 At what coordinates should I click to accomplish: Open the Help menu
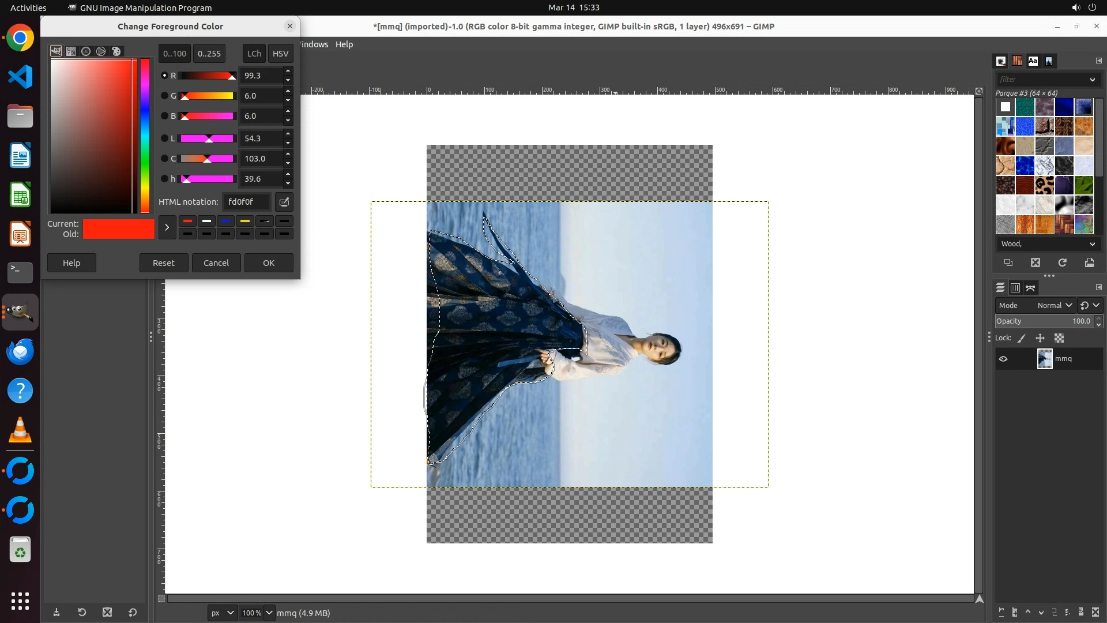344,44
